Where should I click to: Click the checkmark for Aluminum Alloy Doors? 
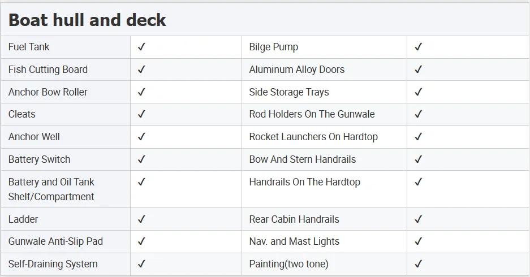[419, 70]
